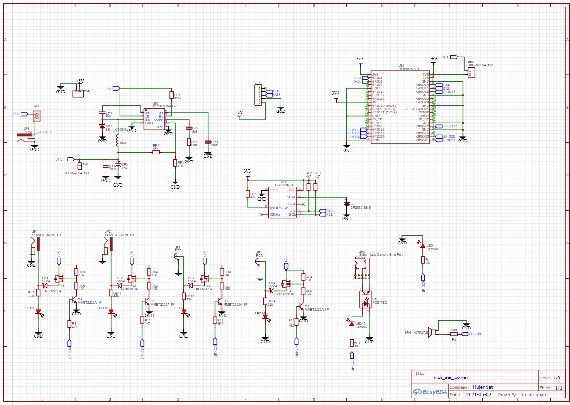Select the DS3231MZ+ RTC chip U11
This screenshot has width=570, height=405.
pyautogui.click(x=282, y=202)
